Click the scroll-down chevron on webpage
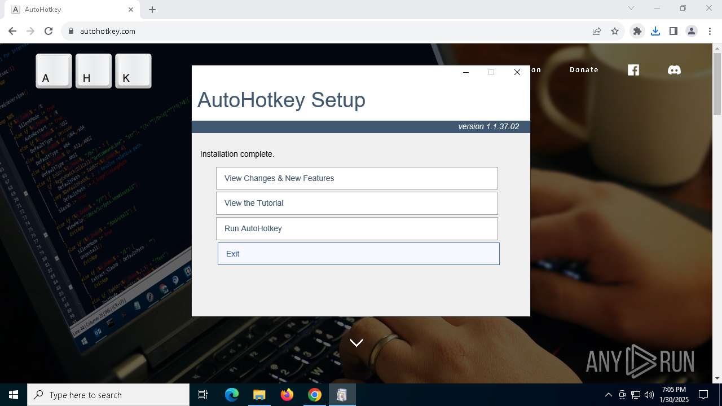Viewport: 722px width, 406px height. (x=356, y=342)
